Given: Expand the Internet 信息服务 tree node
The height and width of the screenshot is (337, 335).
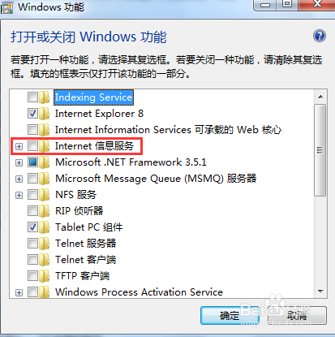Looking at the screenshot, I should pos(19,146).
